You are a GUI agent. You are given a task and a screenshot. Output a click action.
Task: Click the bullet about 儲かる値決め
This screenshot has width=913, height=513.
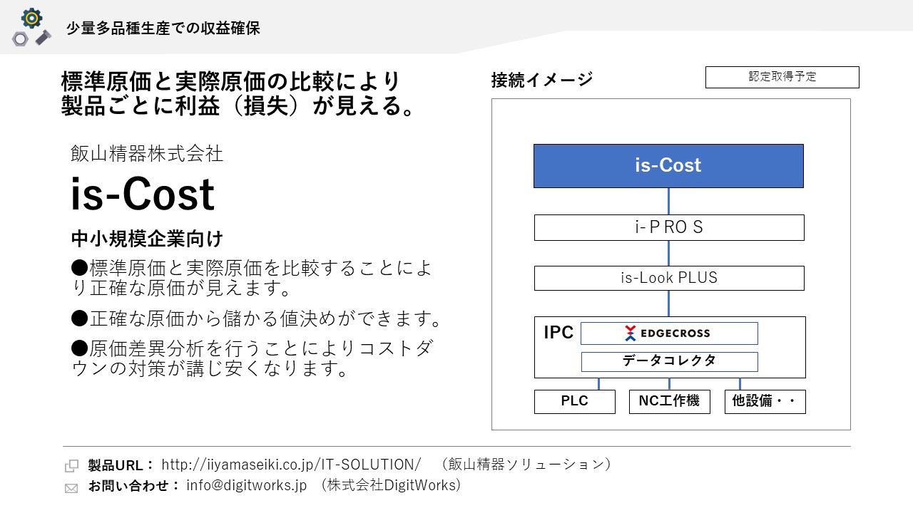257,319
